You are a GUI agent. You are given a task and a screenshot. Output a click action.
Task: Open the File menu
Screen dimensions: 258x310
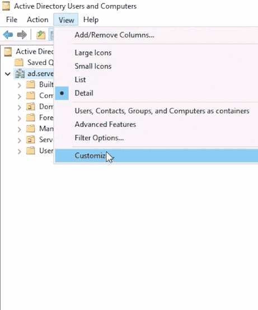pyautogui.click(x=12, y=20)
